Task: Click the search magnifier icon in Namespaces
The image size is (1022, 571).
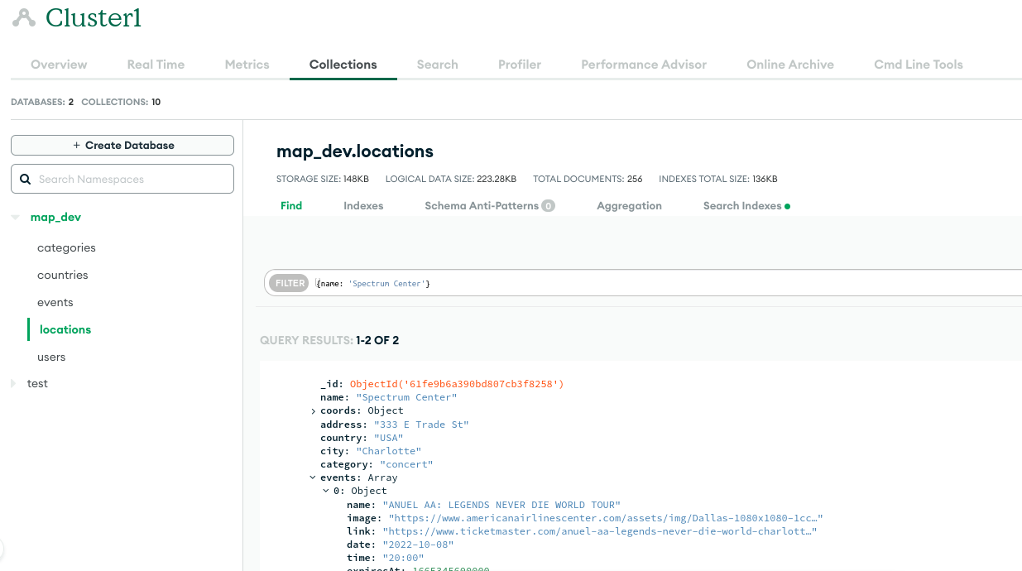Action: [x=25, y=179]
